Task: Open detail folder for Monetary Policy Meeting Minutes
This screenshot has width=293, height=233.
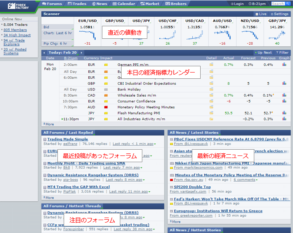Action: (x=211, y=107)
